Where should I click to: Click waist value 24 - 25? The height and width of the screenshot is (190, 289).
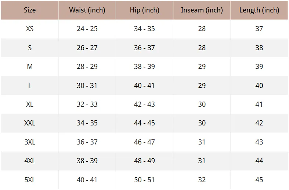(87, 29)
